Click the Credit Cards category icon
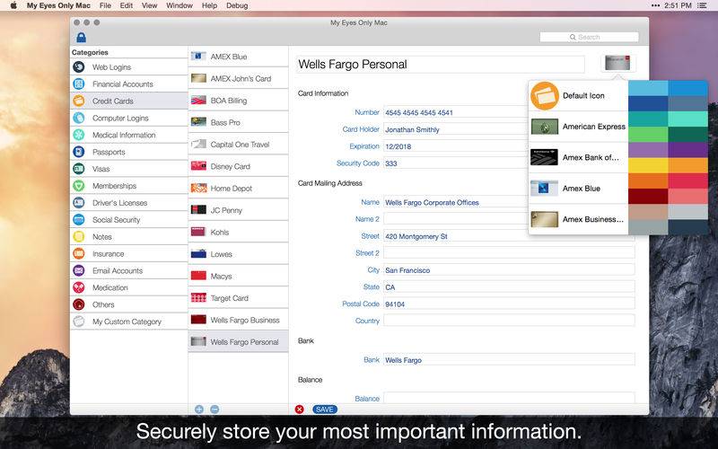718x449 pixels. (x=79, y=101)
